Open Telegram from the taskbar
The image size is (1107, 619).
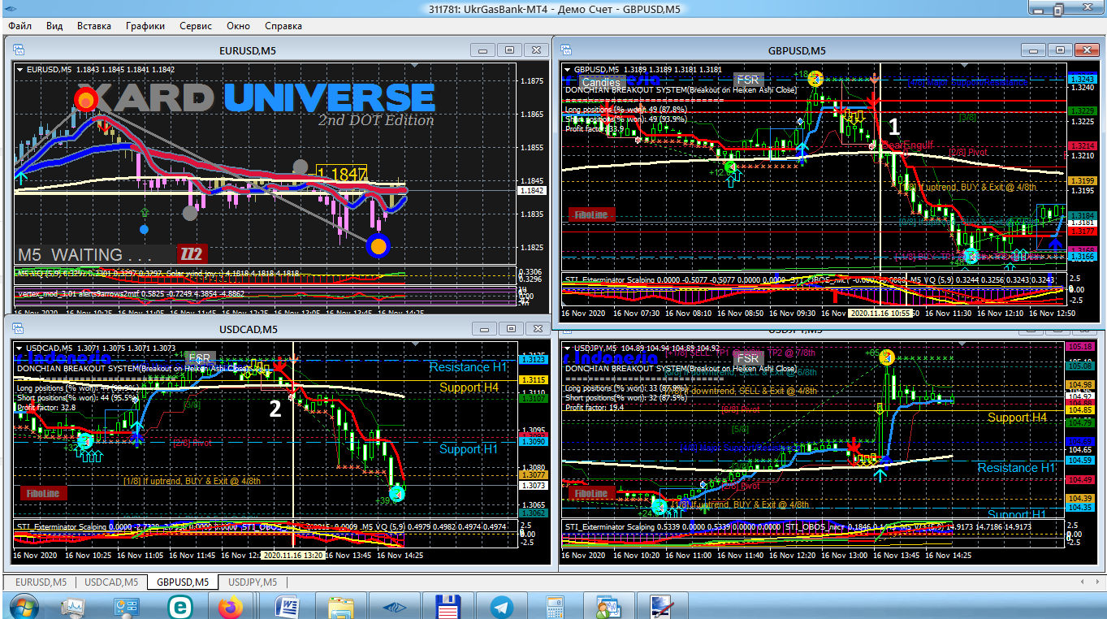[x=502, y=607]
